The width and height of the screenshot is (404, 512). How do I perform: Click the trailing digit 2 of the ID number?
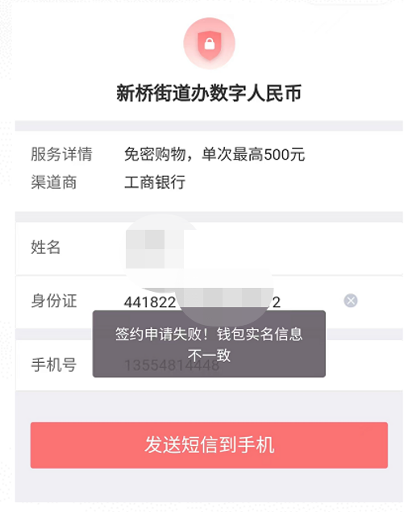[x=277, y=302]
